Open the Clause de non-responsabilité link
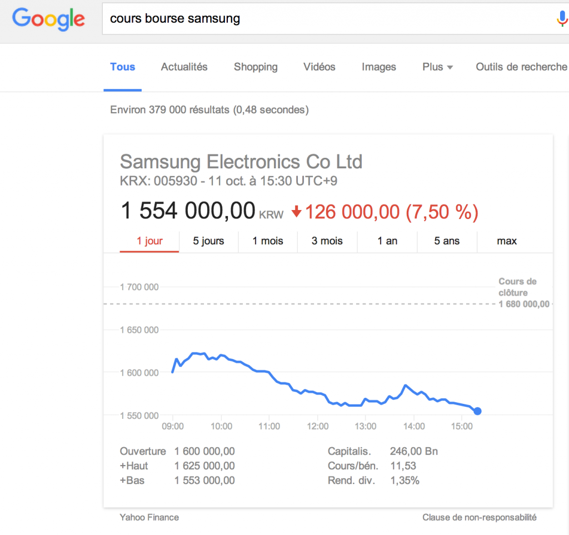The width and height of the screenshot is (569, 535). [480, 517]
